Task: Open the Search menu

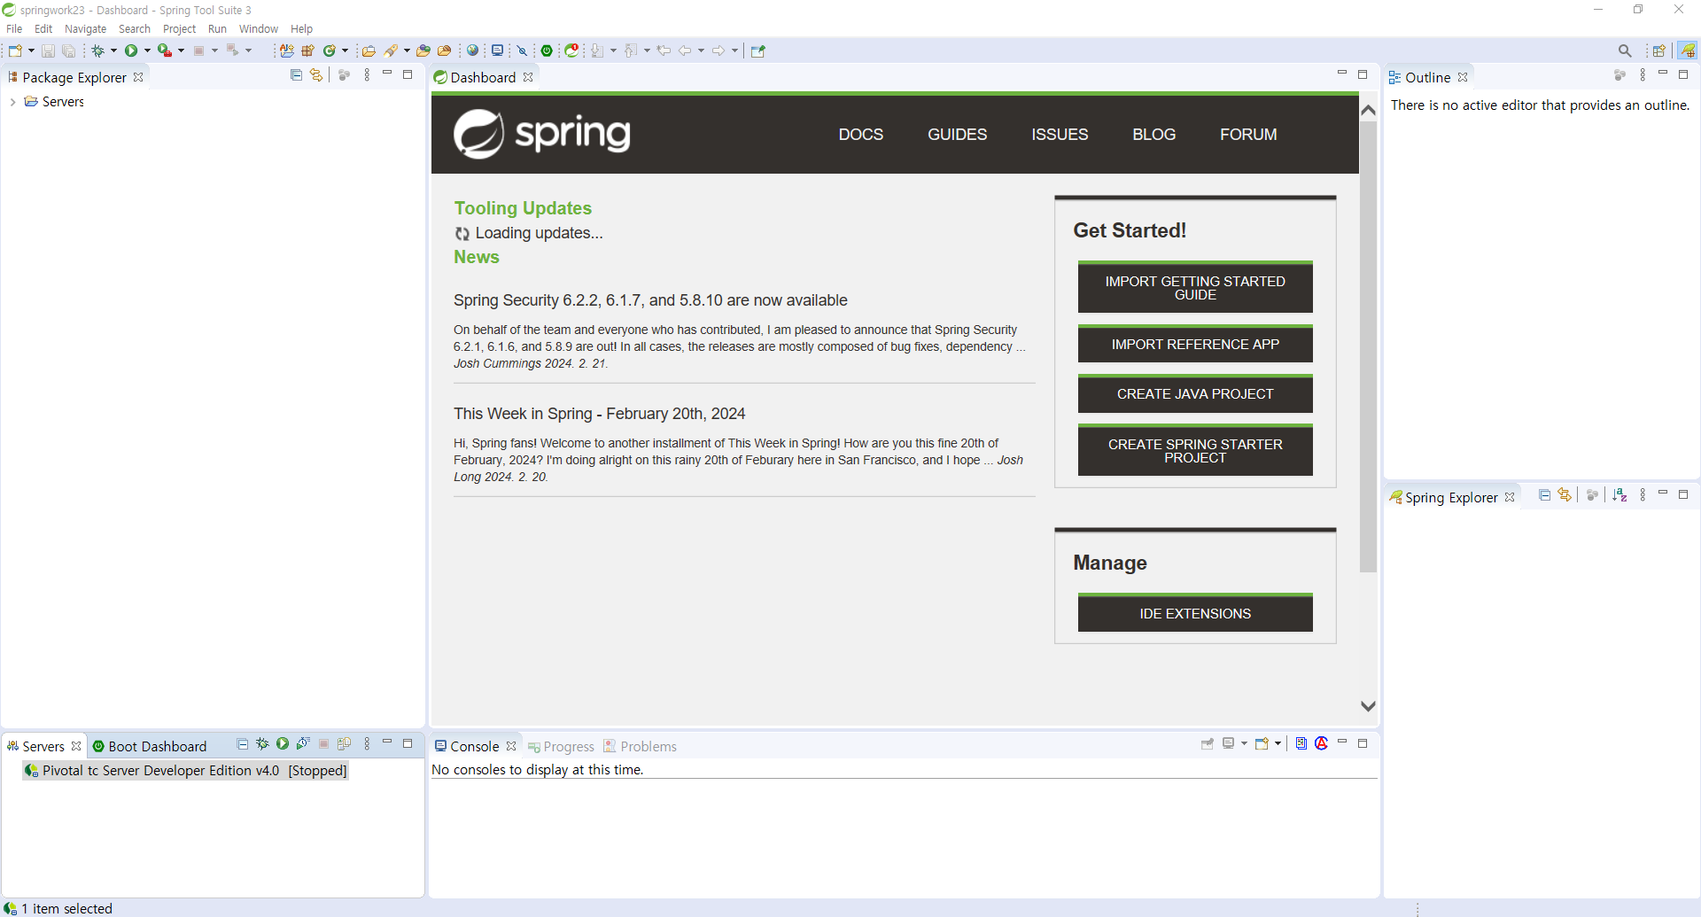Action: coord(135,29)
